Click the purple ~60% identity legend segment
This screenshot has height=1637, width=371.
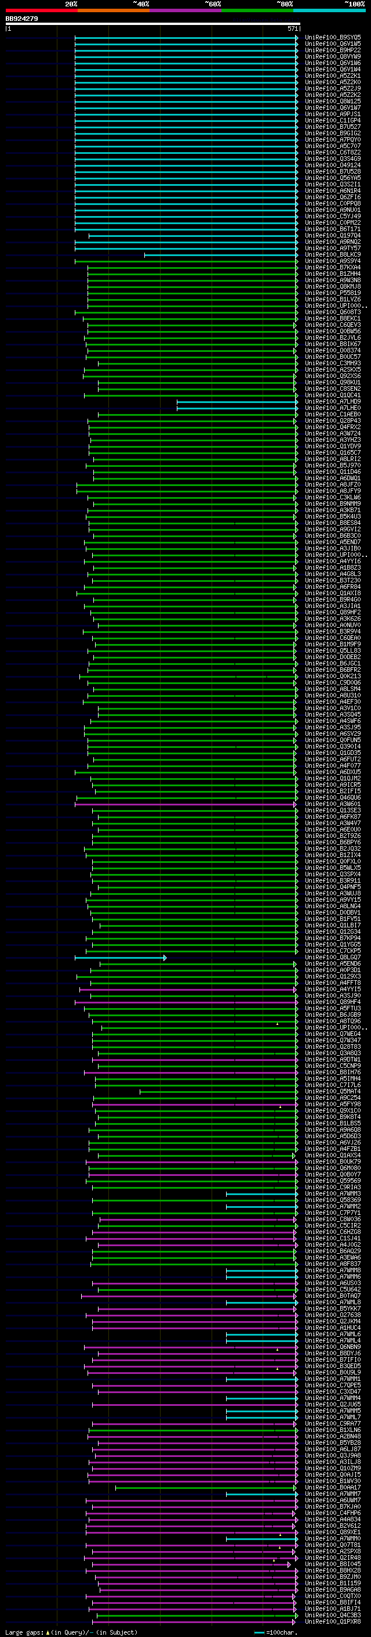[185, 10]
